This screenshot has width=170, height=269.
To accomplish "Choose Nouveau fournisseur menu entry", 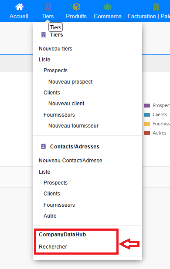I will point(74,126).
